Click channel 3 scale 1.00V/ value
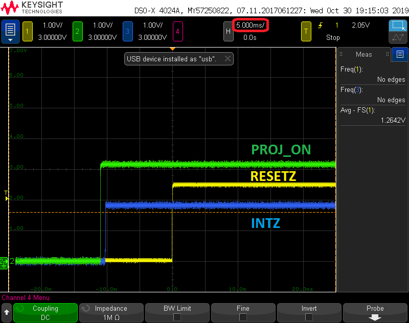The height and width of the screenshot is (323, 409). (x=153, y=25)
